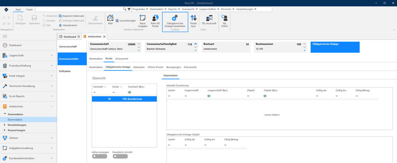Screen dimensions: 397x163
Task: Expand Auswertungen tree node
Action: point(5,130)
